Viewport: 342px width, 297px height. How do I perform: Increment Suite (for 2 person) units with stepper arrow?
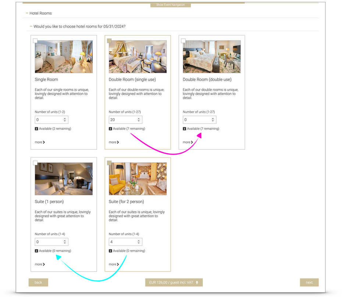pos(138,240)
